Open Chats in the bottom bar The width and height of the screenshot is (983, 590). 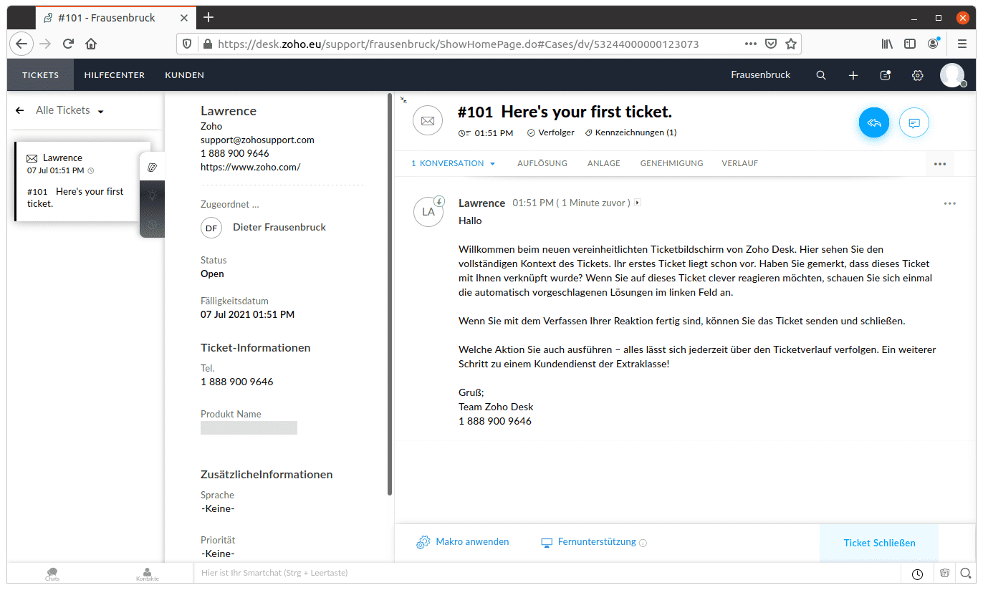coord(52,574)
